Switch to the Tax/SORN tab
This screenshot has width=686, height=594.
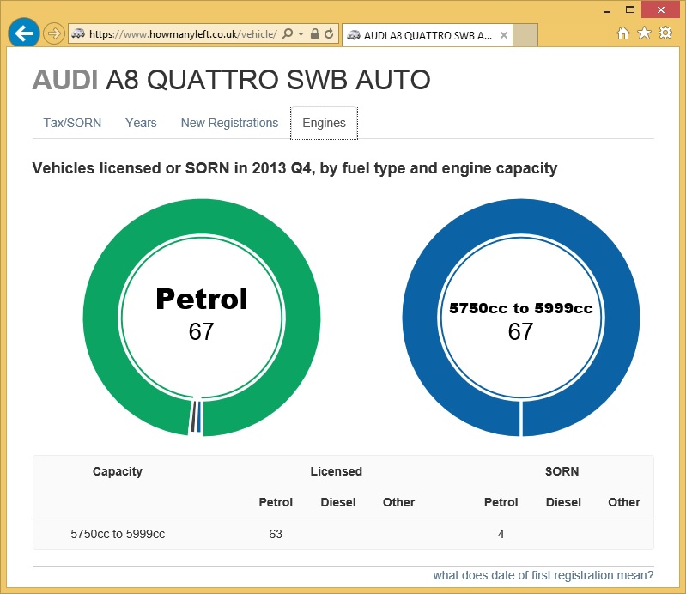tap(72, 123)
